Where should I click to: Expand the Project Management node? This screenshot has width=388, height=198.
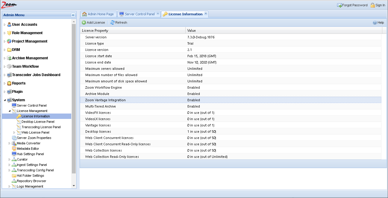(4, 41)
